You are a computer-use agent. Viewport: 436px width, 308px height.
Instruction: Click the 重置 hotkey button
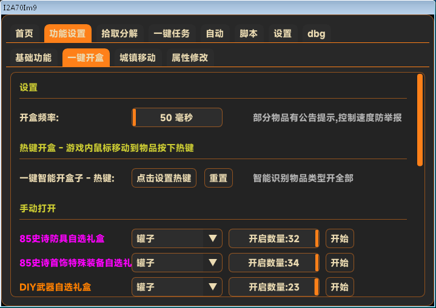(218, 179)
